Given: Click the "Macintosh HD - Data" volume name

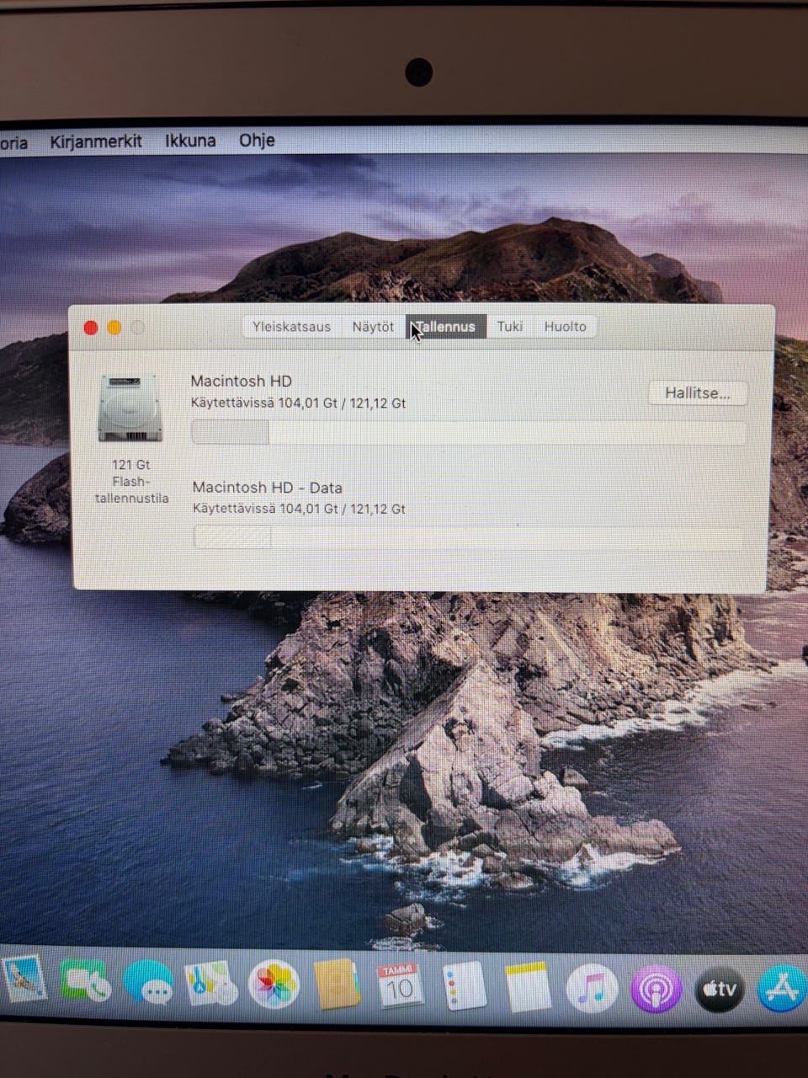Looking at the screenshot, I should tap(268, 488).
